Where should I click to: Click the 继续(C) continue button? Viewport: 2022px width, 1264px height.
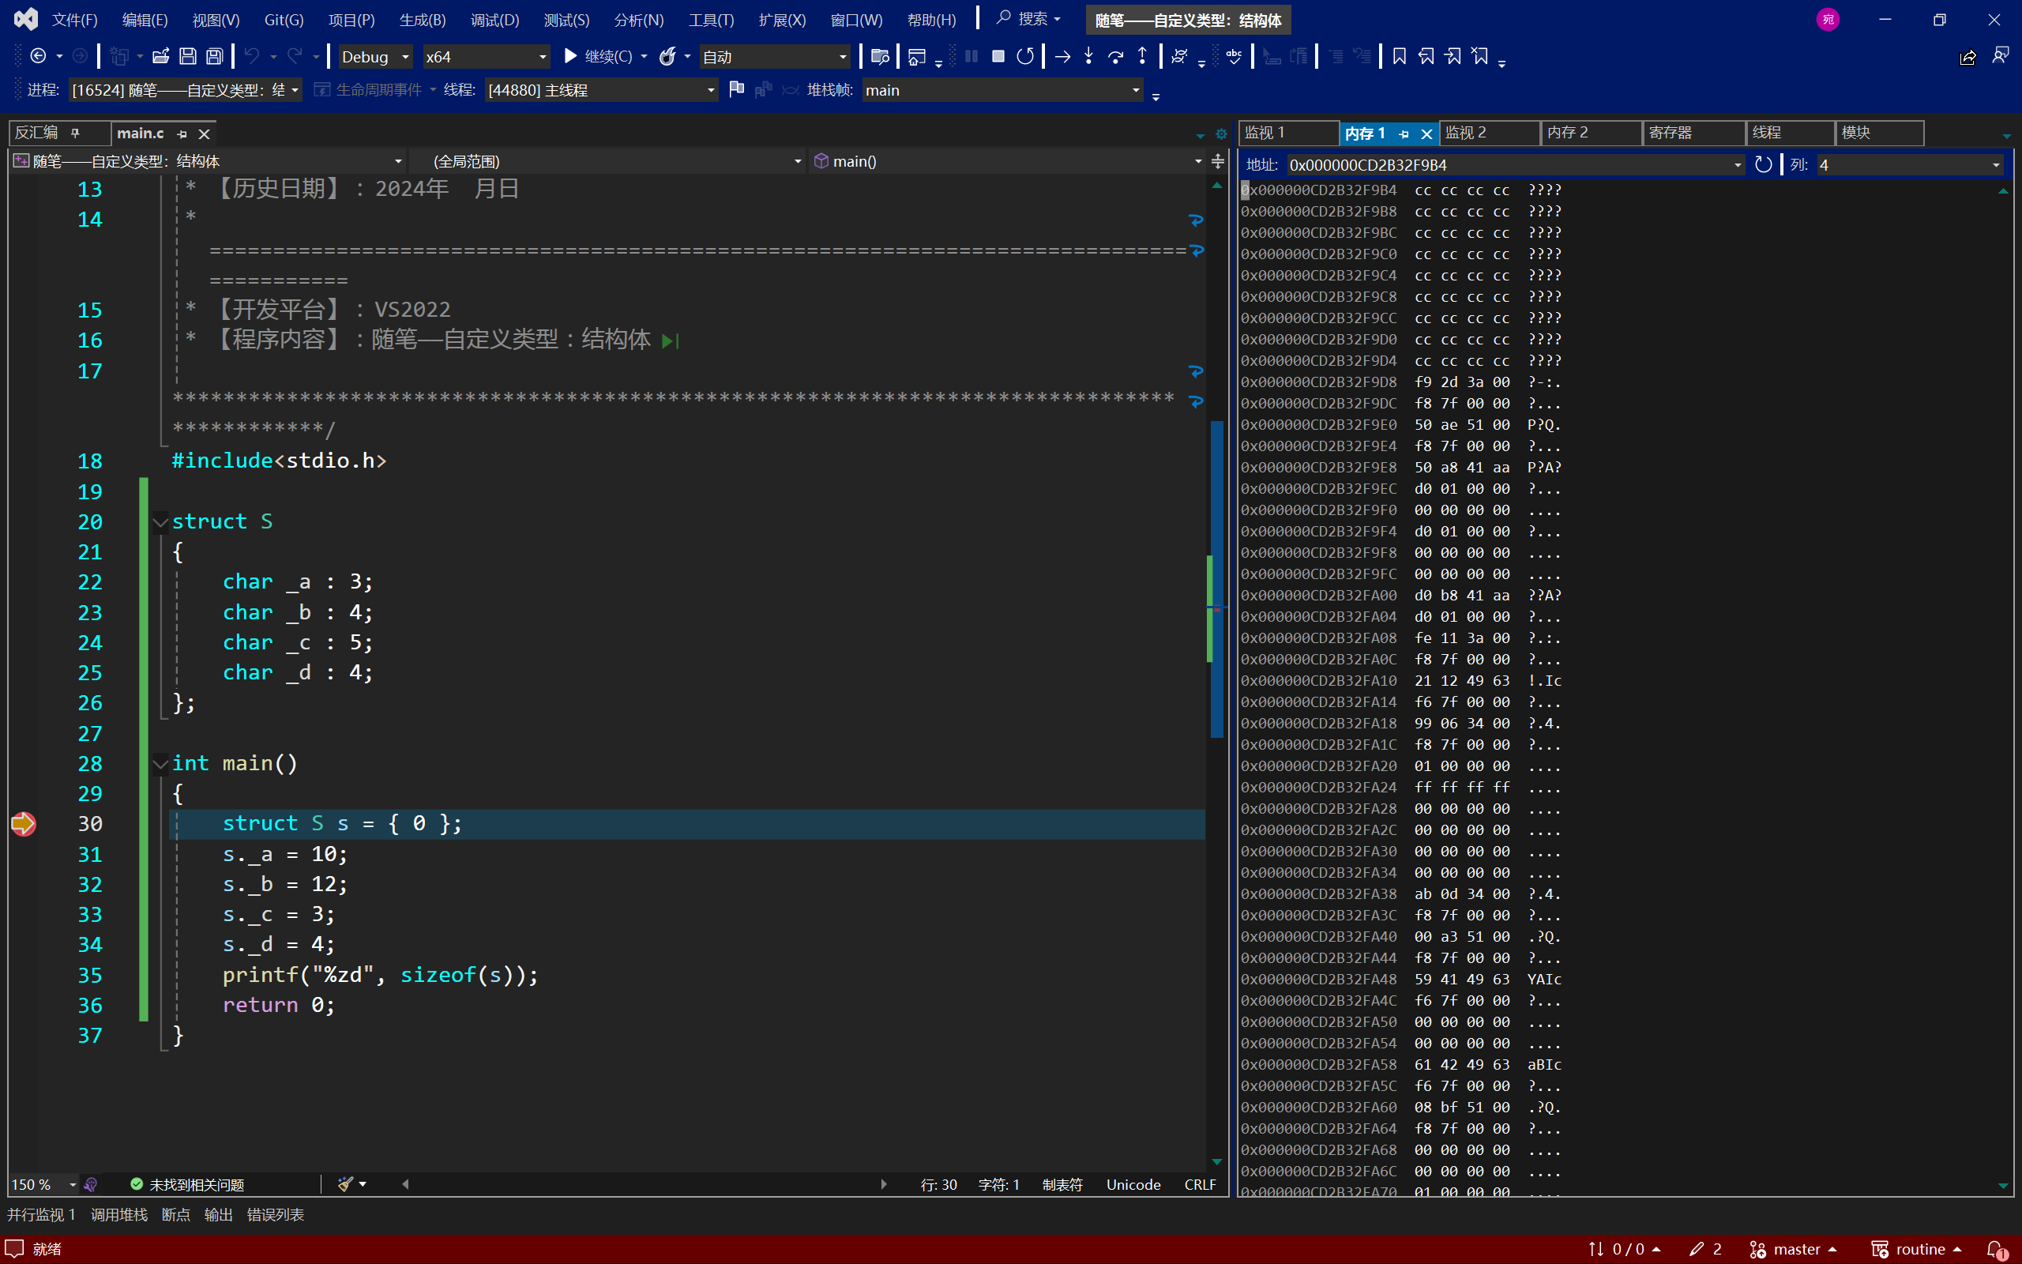598,56
